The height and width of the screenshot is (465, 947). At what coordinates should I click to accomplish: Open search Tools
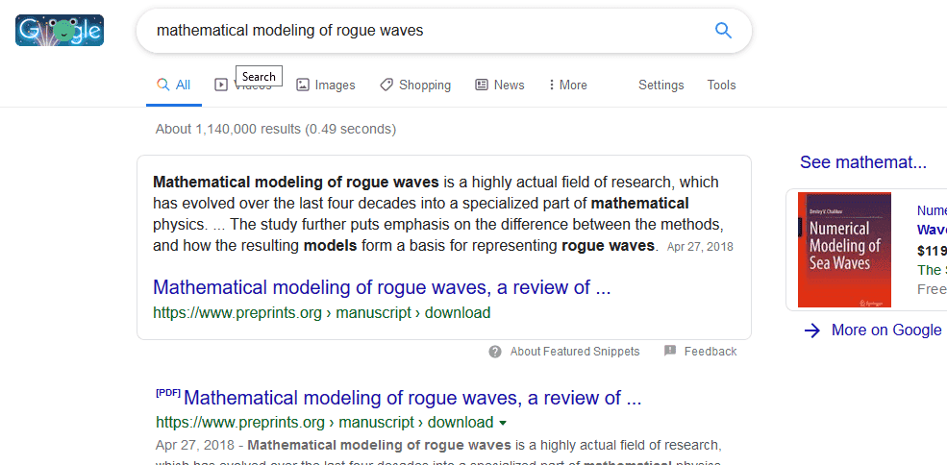(722, 86)
